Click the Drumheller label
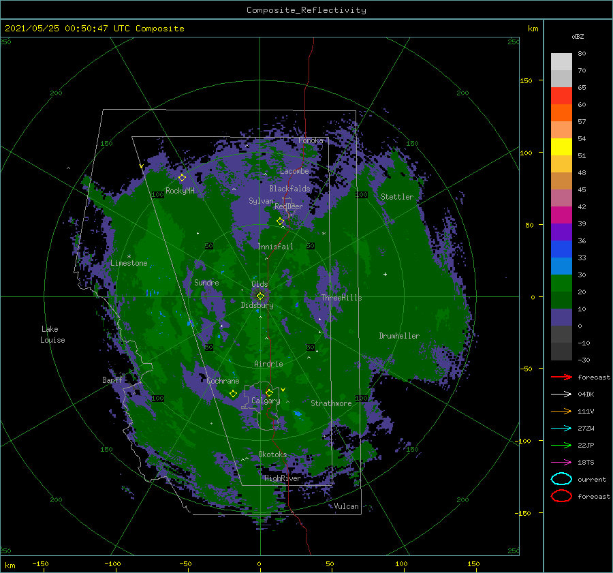Screen dimensions: 613x573 [x=399, y=336]
